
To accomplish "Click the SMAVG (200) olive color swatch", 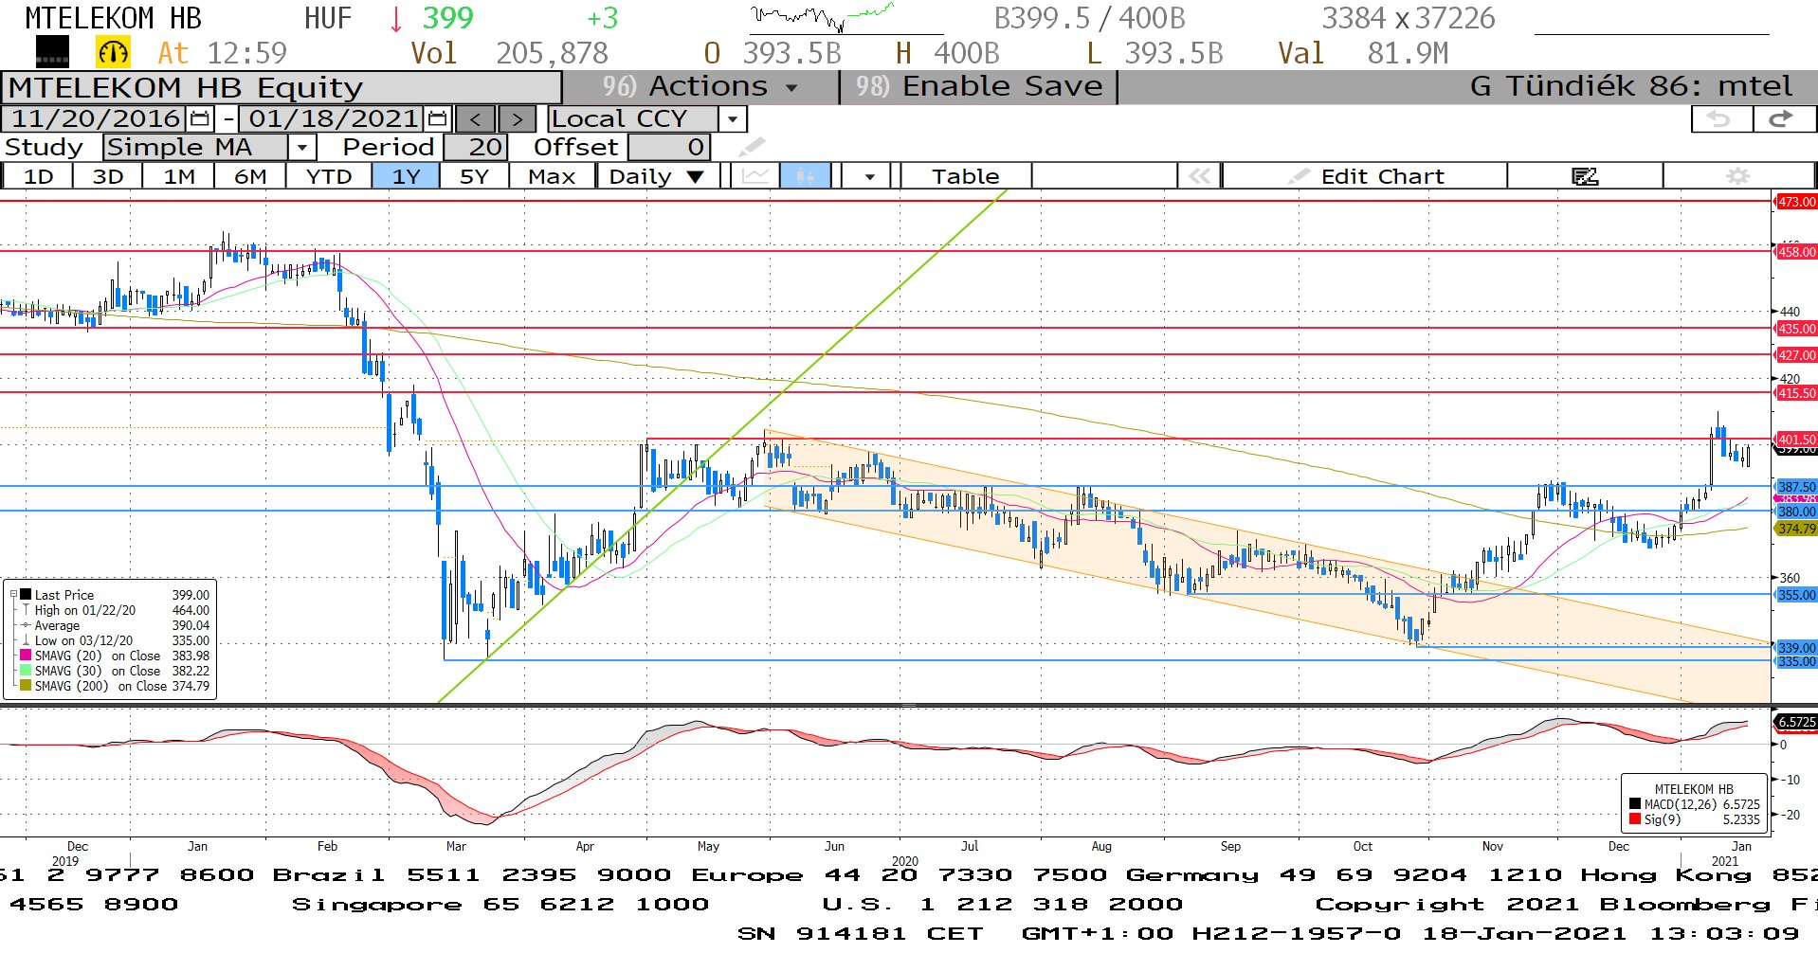I will (26, 686).
